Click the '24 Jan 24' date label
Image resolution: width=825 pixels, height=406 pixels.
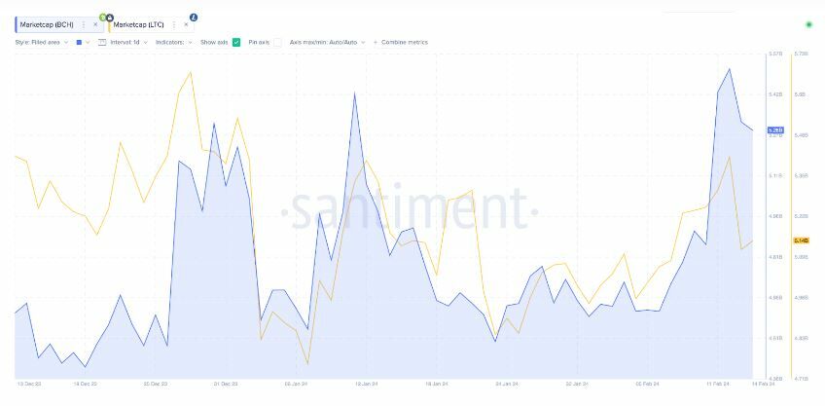[x=507, y=384]
